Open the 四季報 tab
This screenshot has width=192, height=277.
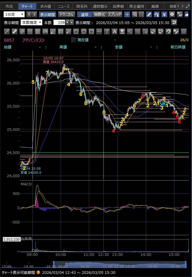[x=118, y=6]
